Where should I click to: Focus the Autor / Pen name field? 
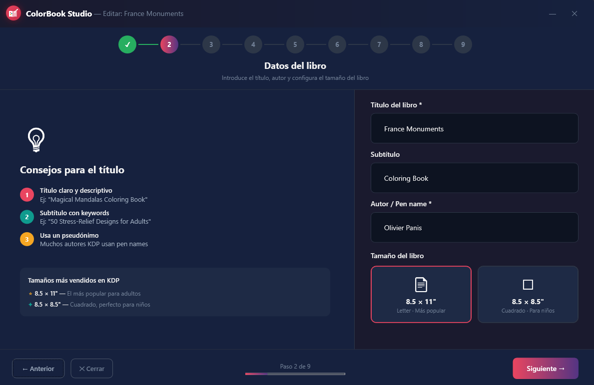(x=474, y=227)
